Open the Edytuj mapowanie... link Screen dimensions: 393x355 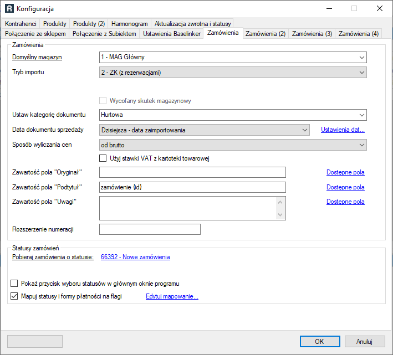coord(172,296)
